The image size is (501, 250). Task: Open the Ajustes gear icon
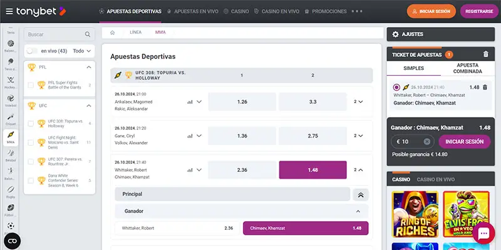pyautogui.click(x=396, y=34)
